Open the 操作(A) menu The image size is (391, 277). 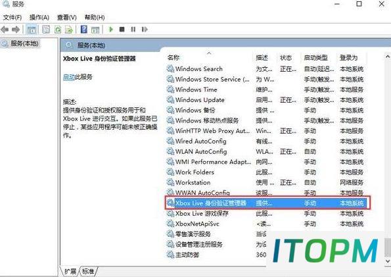(x=39, y=17)
